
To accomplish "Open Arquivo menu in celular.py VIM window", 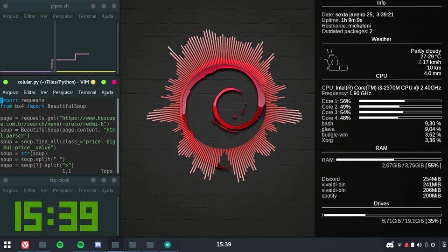I will coord(10,92).
